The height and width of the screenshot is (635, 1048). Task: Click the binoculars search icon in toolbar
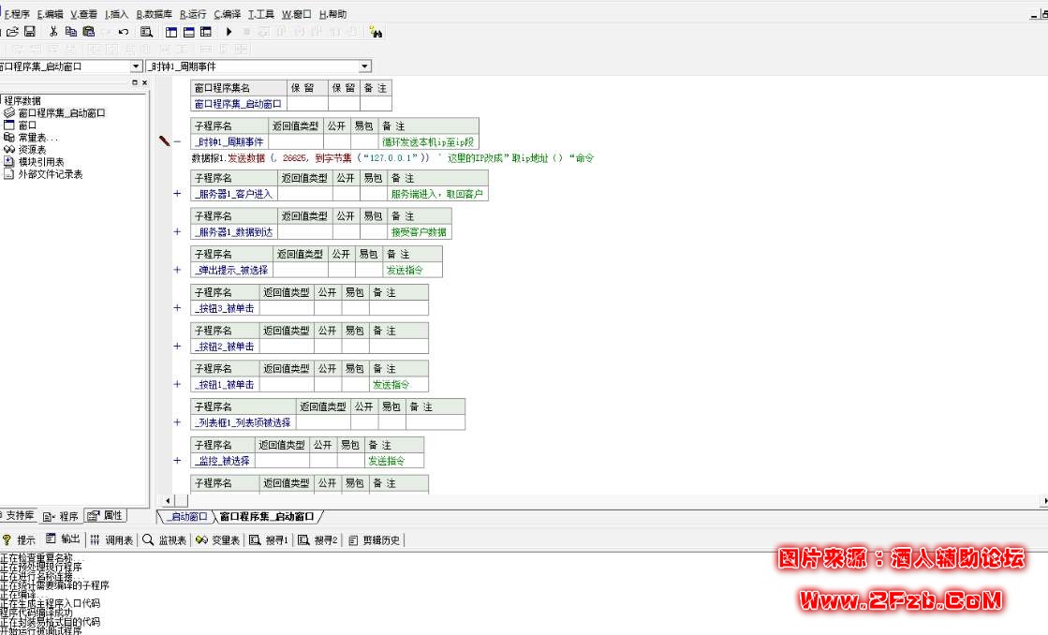[x=376, y=32]
